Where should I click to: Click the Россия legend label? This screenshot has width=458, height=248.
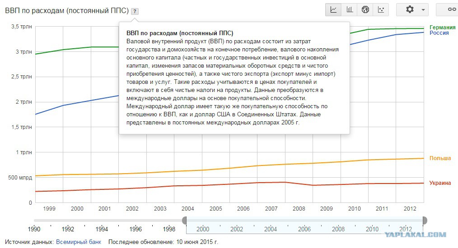point(439,33)
